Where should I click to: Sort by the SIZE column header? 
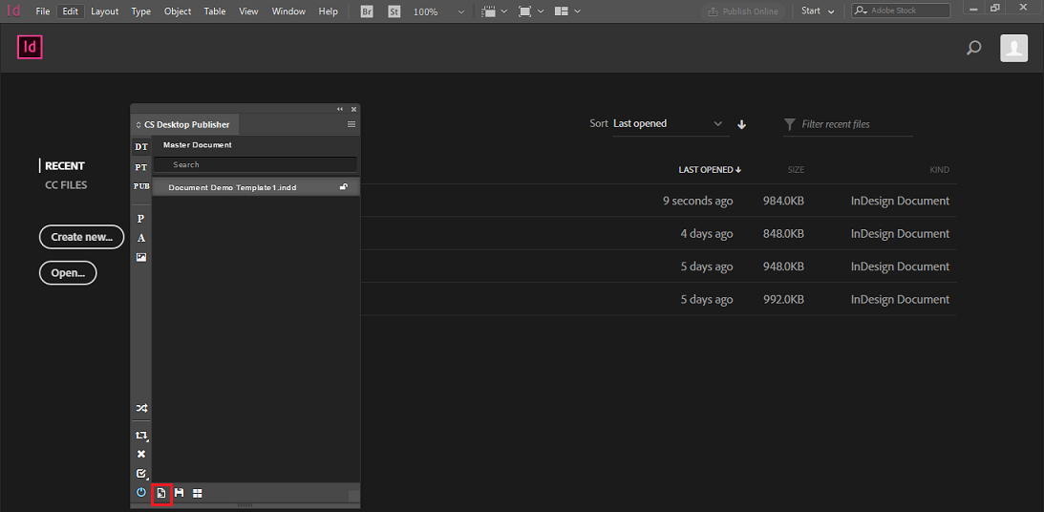click(796, 170)
